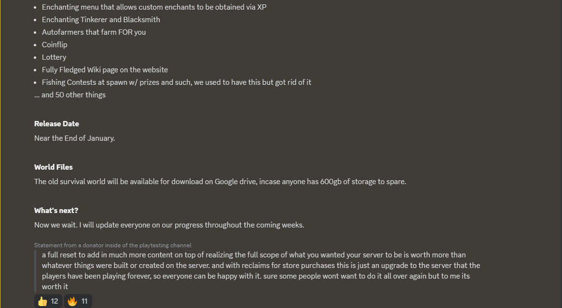Viewport: 562px width, 308px height.
Task: Click the World Files heading
Action: pyautogui.click(x=54, y=167)
